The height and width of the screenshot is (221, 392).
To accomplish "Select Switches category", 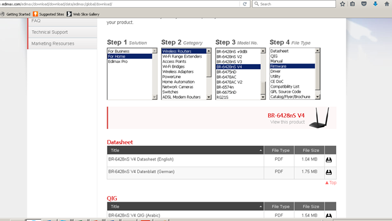I will [184, 92].
